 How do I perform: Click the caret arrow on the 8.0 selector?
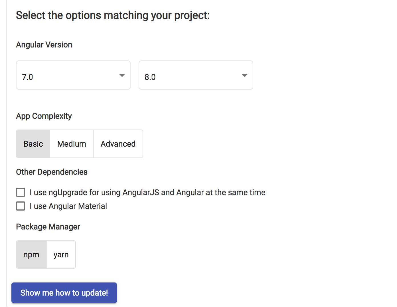245,75
